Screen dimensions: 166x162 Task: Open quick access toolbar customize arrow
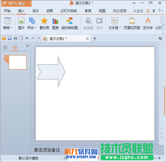39,38
